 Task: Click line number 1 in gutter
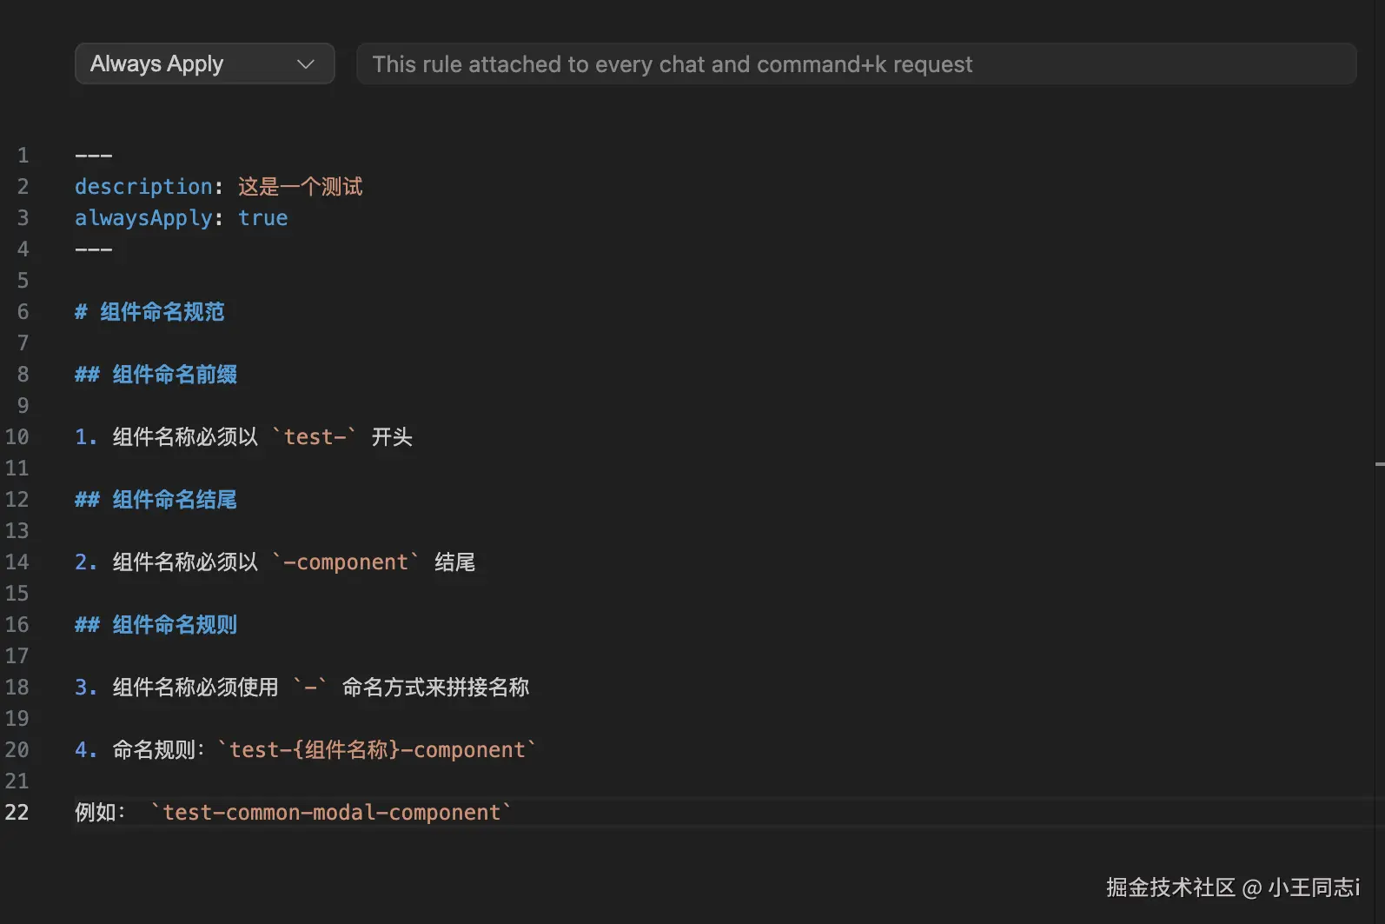pyautogui.click(x=23, y=156)
